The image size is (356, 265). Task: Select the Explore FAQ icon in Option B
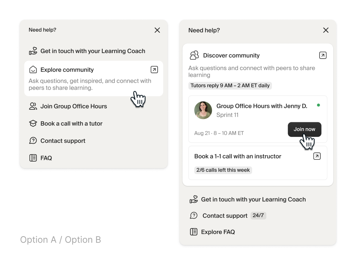[x=194, y=232]
